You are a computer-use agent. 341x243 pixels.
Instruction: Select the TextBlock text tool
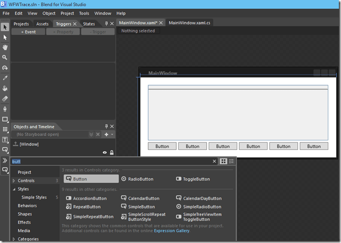click(5, 140)
